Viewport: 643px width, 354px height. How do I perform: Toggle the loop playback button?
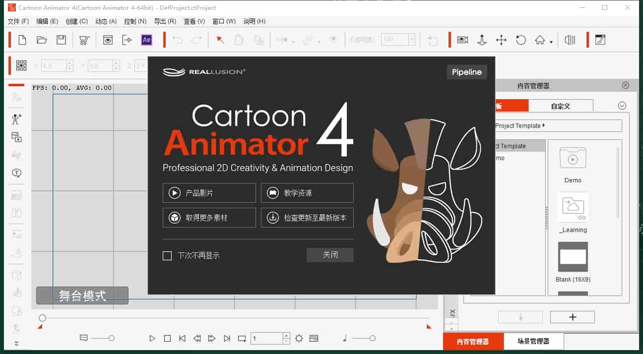242,339
